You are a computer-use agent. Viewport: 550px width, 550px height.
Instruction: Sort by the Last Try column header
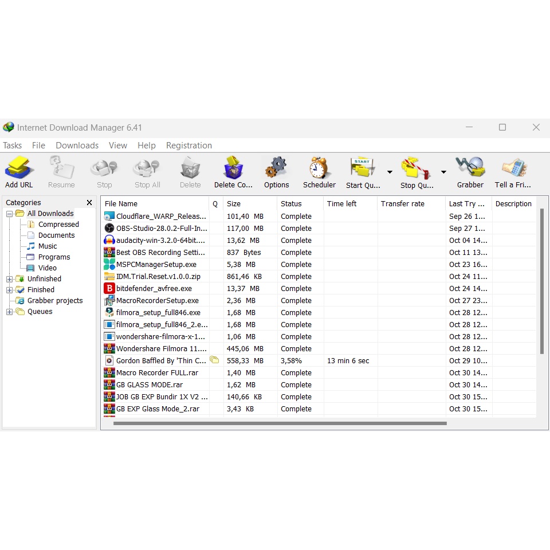pos(469,203)
